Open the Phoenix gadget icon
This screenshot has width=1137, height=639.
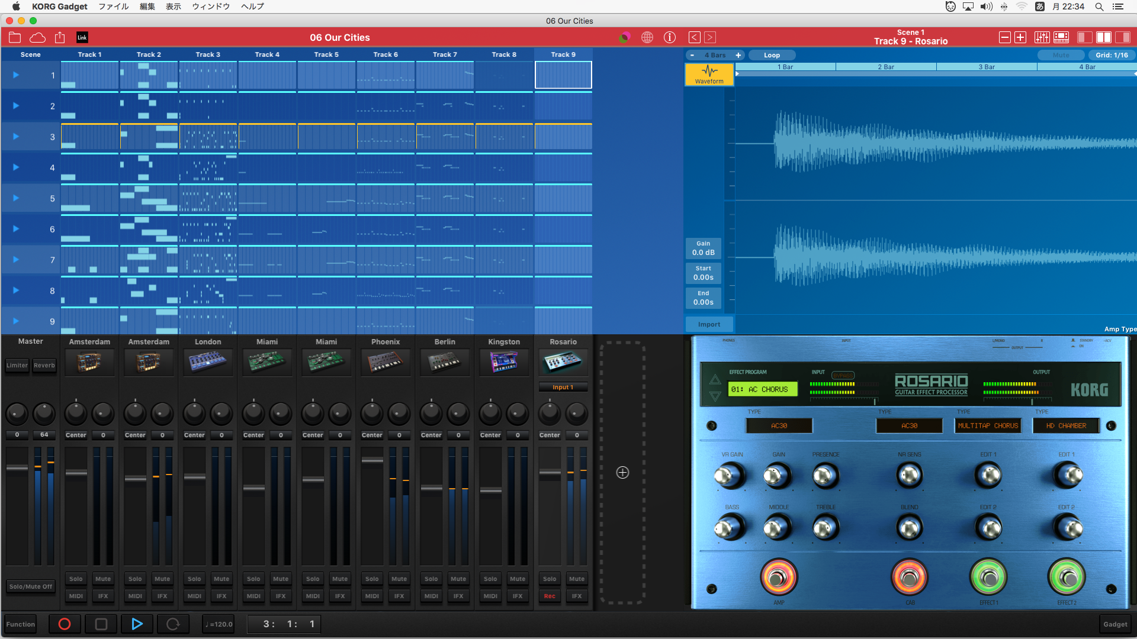point(386,362)
